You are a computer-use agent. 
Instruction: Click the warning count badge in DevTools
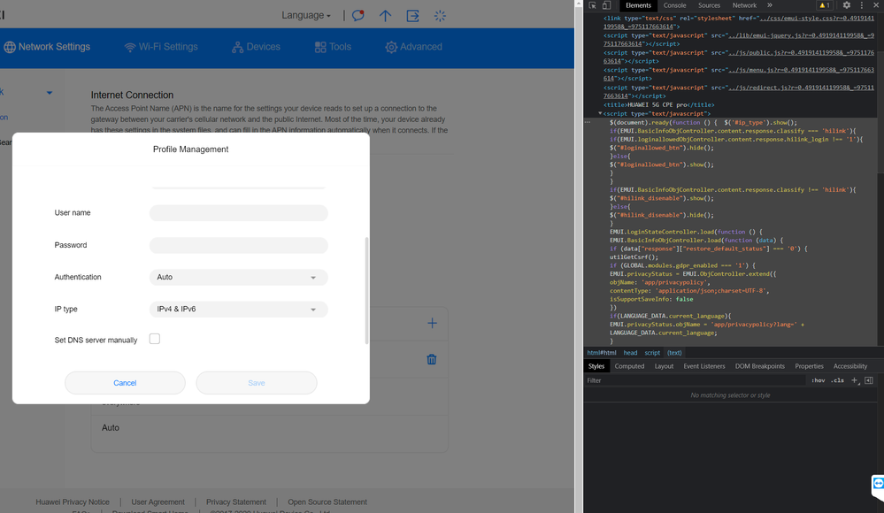(x=823, y=5)
